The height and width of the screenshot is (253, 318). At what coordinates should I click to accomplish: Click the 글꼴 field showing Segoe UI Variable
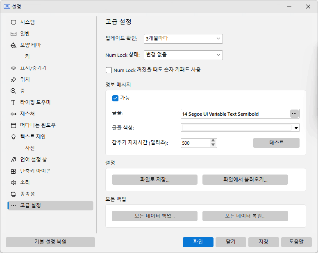click(236, 114)
